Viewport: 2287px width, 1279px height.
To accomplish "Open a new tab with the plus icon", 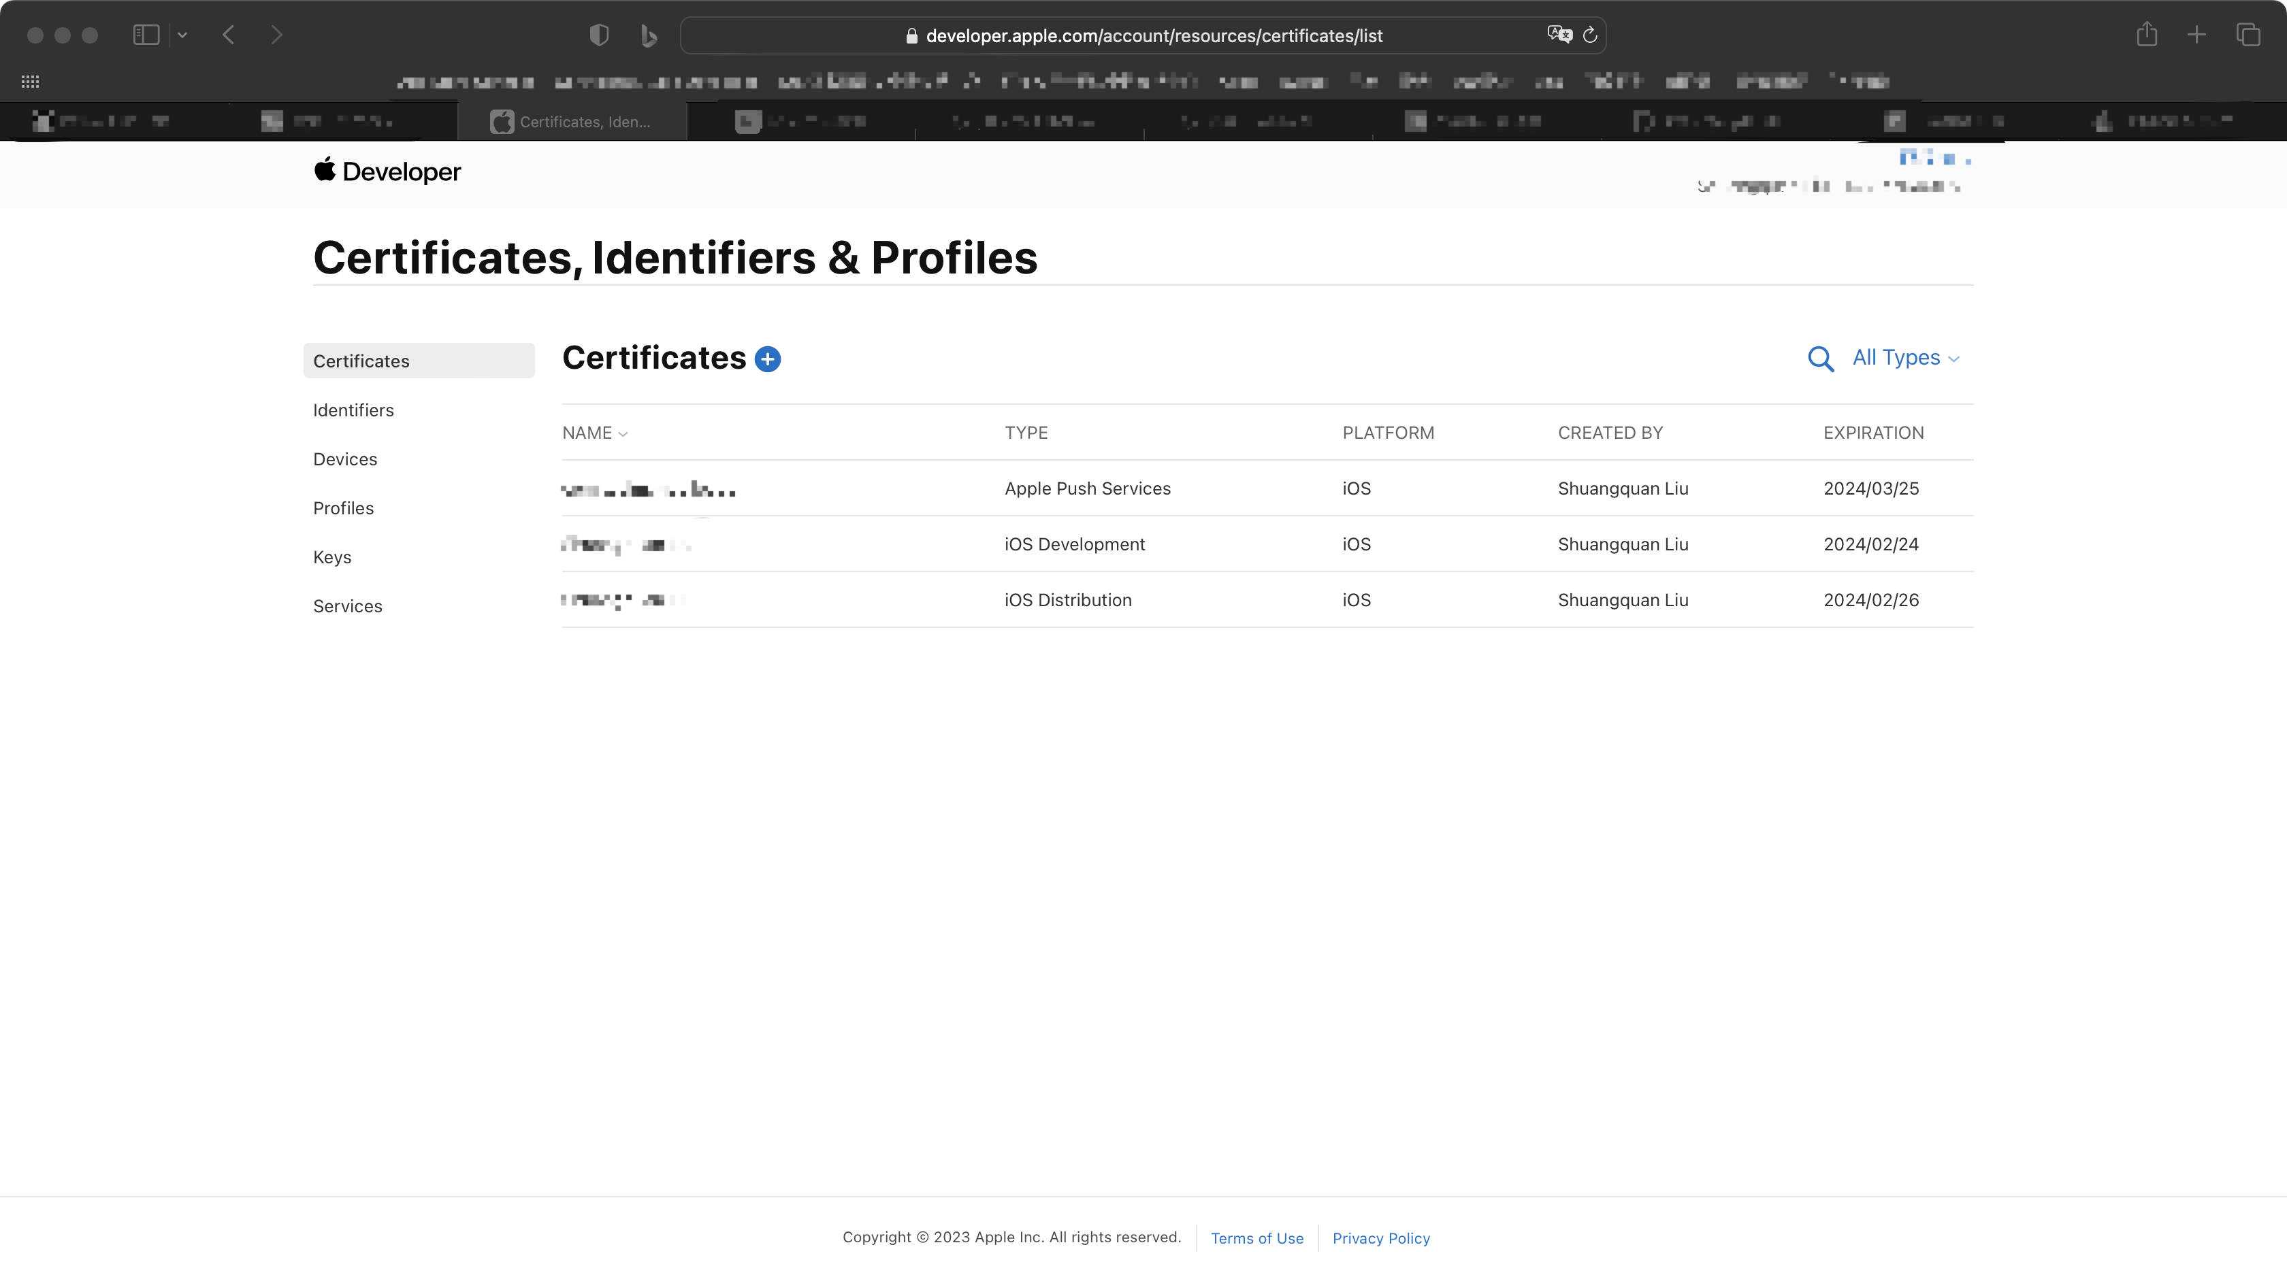I will pyautogui.click(x=2196, y=35).
